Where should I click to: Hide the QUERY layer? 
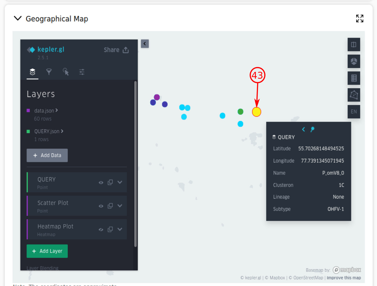(x=101, y=183)
